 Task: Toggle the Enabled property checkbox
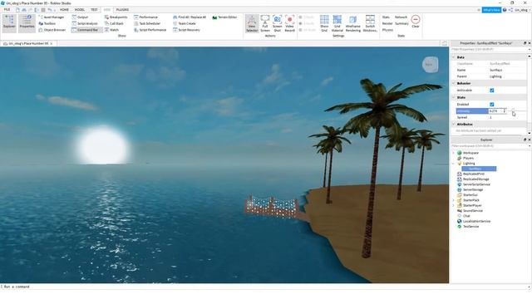tap(491, 105)
